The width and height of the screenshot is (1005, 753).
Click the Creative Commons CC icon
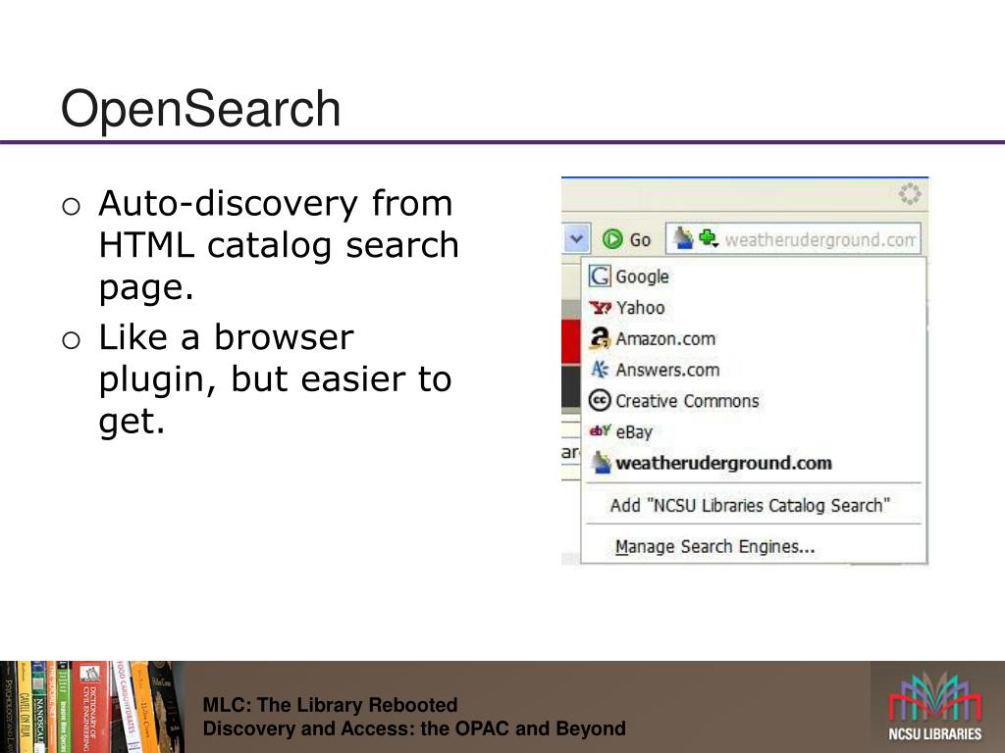point(600,400)
